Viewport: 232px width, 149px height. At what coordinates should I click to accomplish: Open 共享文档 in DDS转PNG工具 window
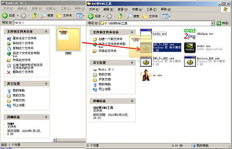(102, 80)
